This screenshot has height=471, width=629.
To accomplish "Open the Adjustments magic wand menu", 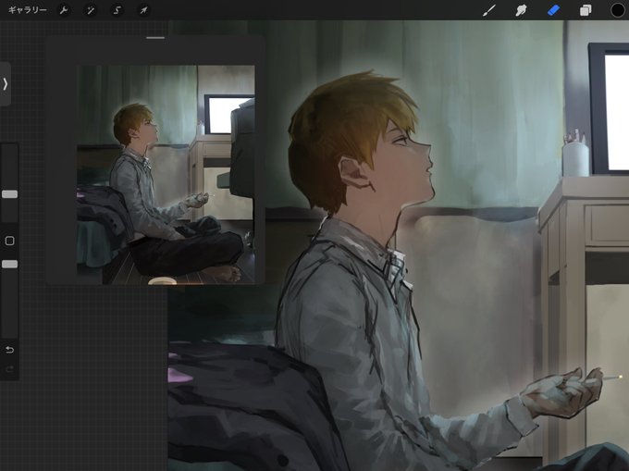I will [x=91, y=10].
